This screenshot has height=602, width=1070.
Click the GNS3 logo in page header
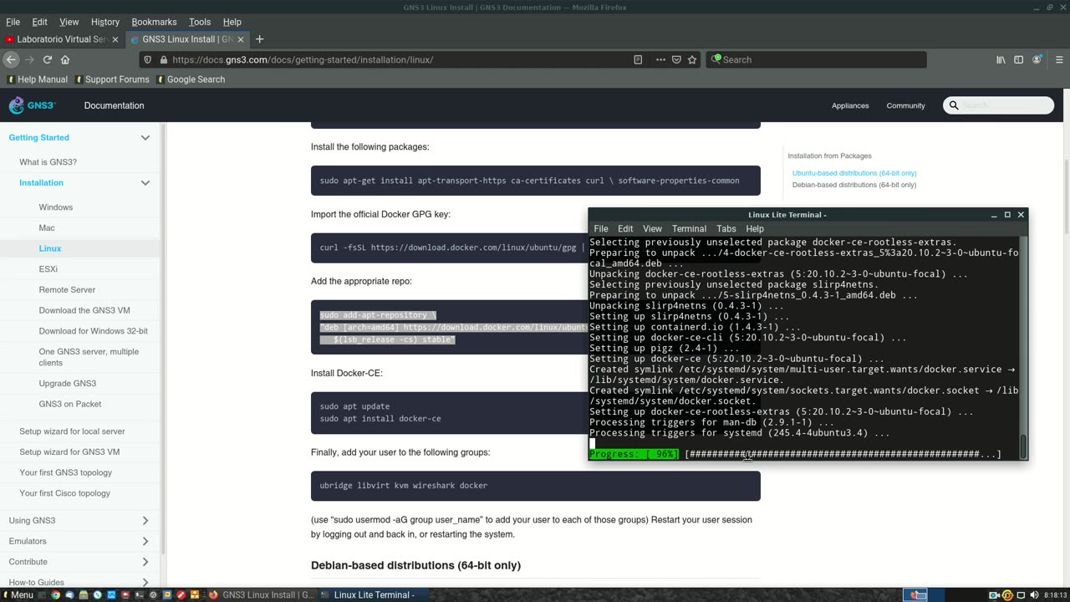[32, 105]
